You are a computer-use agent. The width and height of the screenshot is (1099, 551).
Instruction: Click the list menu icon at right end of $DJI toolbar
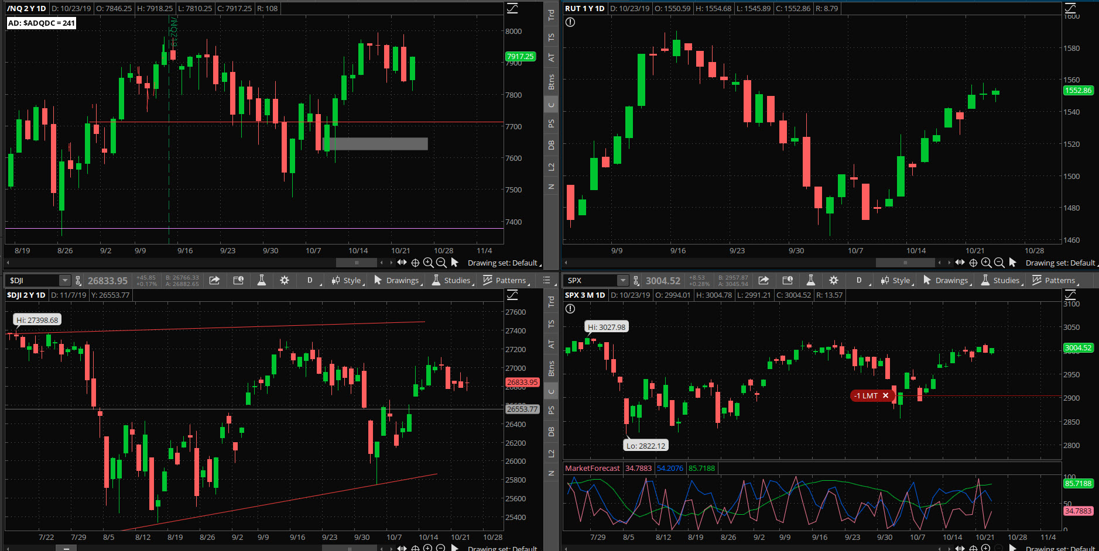(547, 280)
